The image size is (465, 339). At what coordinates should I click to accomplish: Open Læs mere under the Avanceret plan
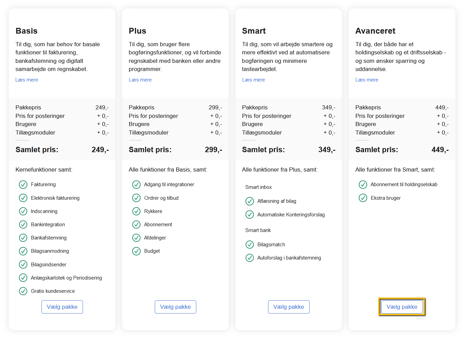(x=367, y=79)
